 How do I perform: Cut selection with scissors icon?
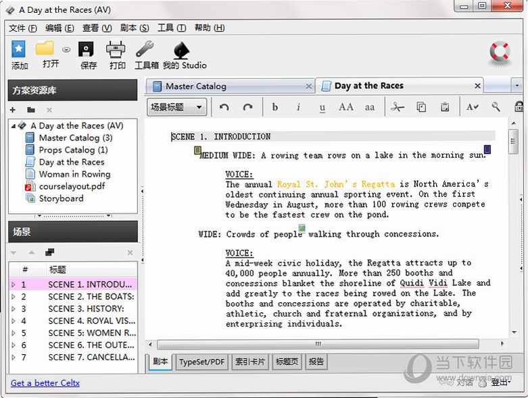tap(398, 107)
